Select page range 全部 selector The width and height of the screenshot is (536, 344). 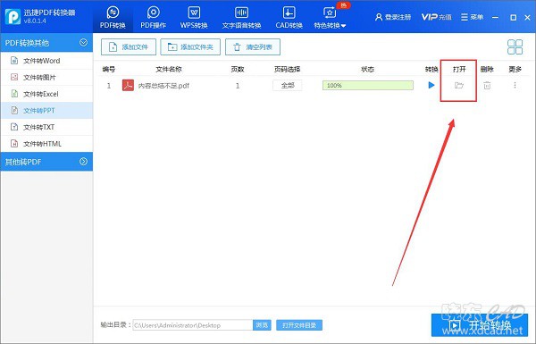coord(288,86)
